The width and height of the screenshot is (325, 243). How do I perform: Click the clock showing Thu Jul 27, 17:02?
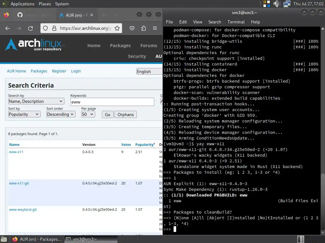tap(308, 4)
